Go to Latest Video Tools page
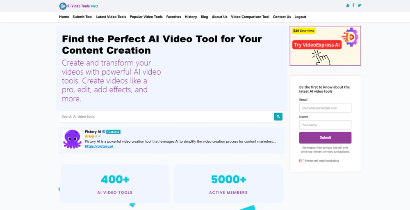 (x=111, y=17)
